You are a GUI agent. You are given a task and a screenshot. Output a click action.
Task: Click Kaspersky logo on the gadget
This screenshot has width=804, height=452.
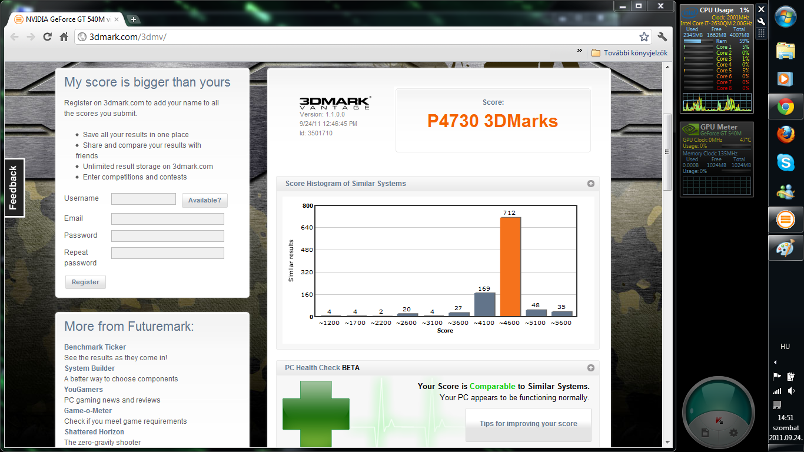(x=719, y=421)
